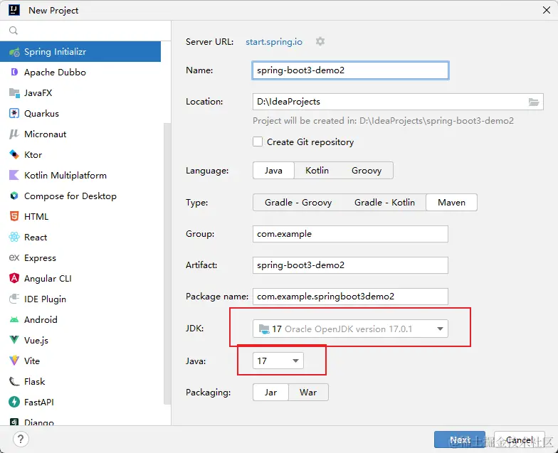
Task: Click search magnifier in generators list
Action: [x=14, y=31]
